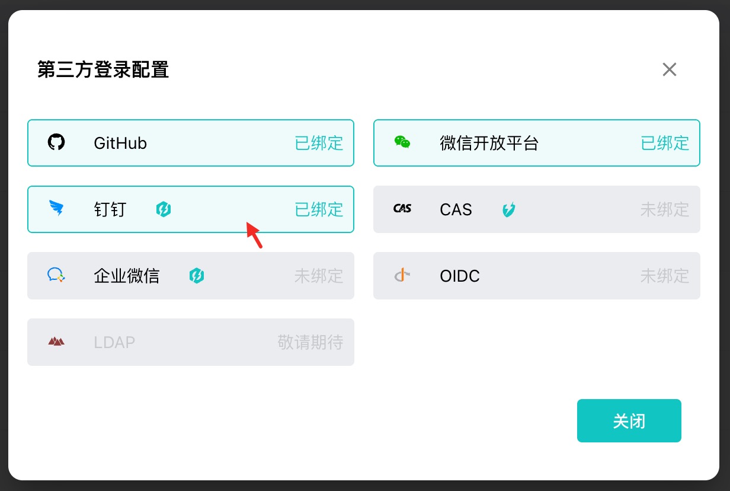Click 未绑定 status on the OIDC row
Image resolution: width=730 pixels, height=491 pixels.
[665, 276]
